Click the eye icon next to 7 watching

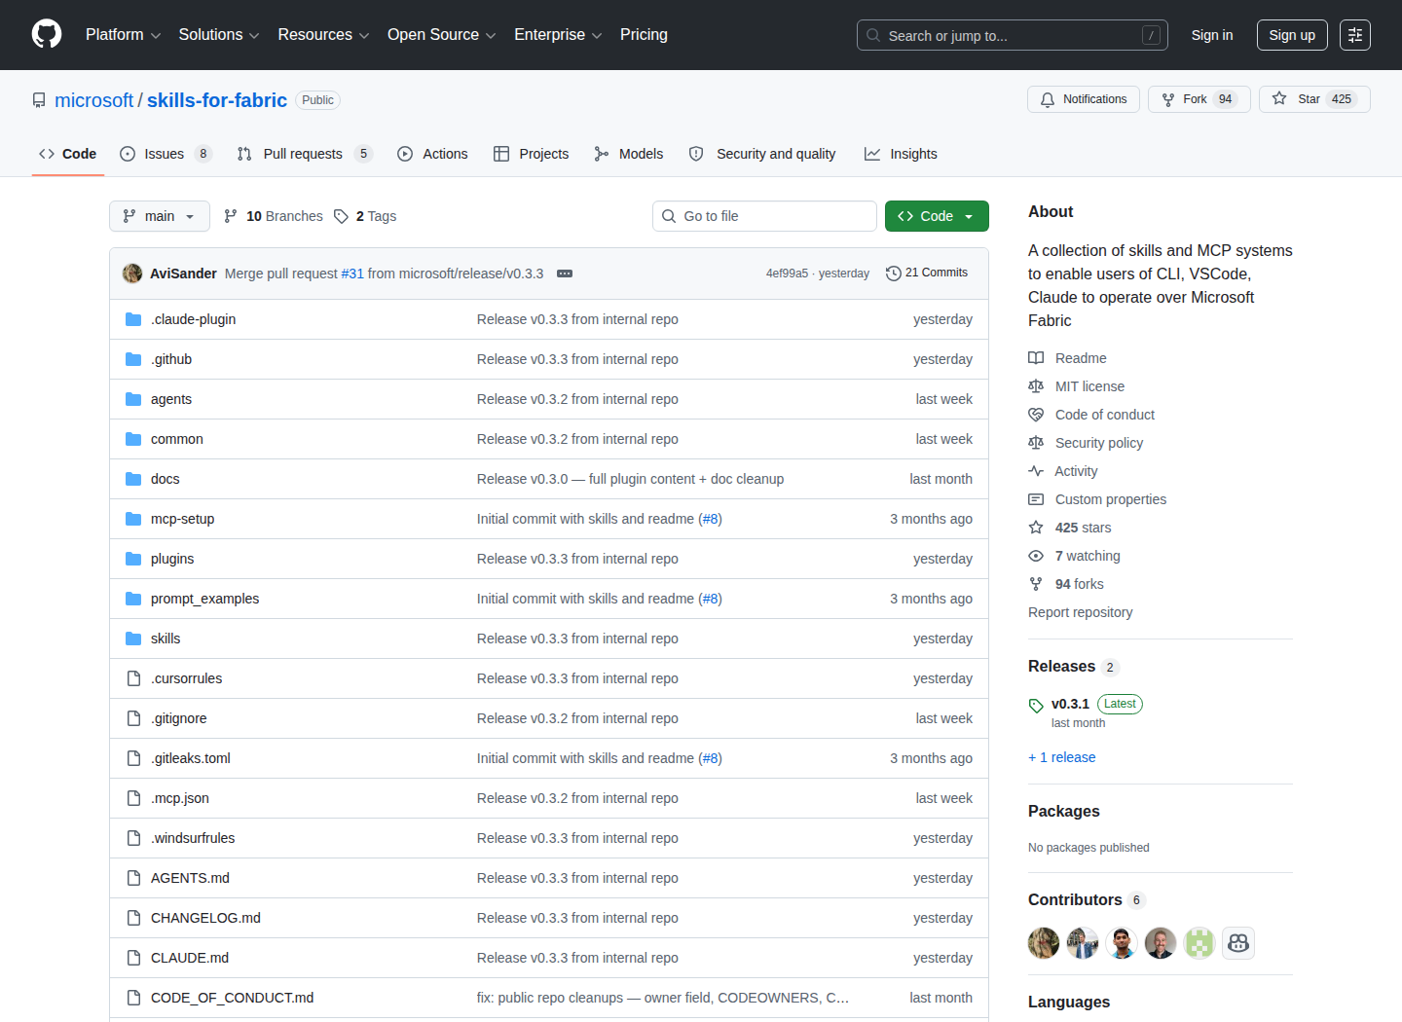point(1036,556)
